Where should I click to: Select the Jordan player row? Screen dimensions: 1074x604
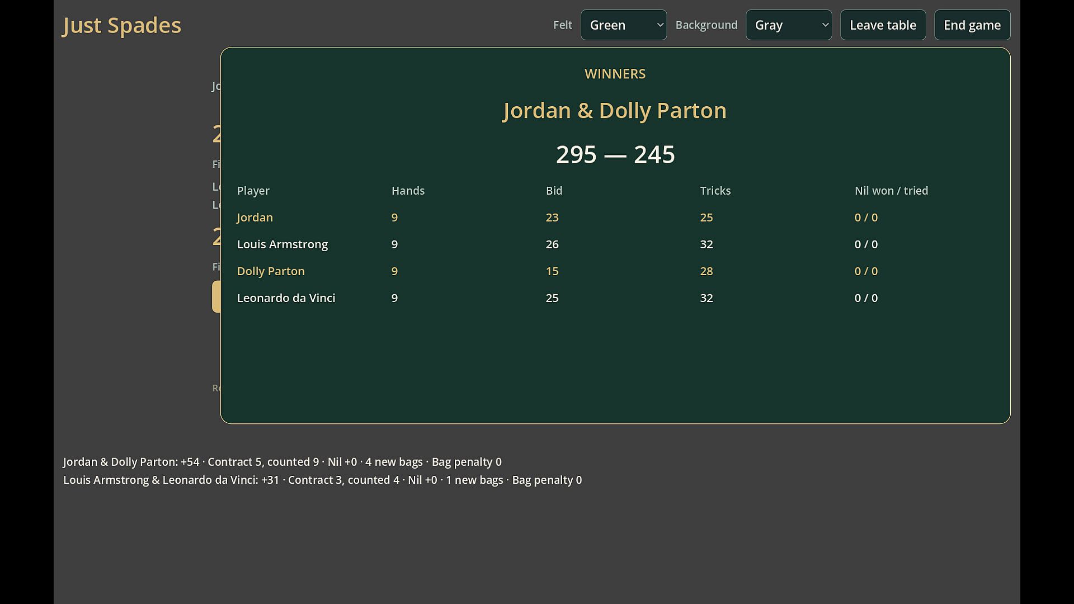tap(615, 218)
